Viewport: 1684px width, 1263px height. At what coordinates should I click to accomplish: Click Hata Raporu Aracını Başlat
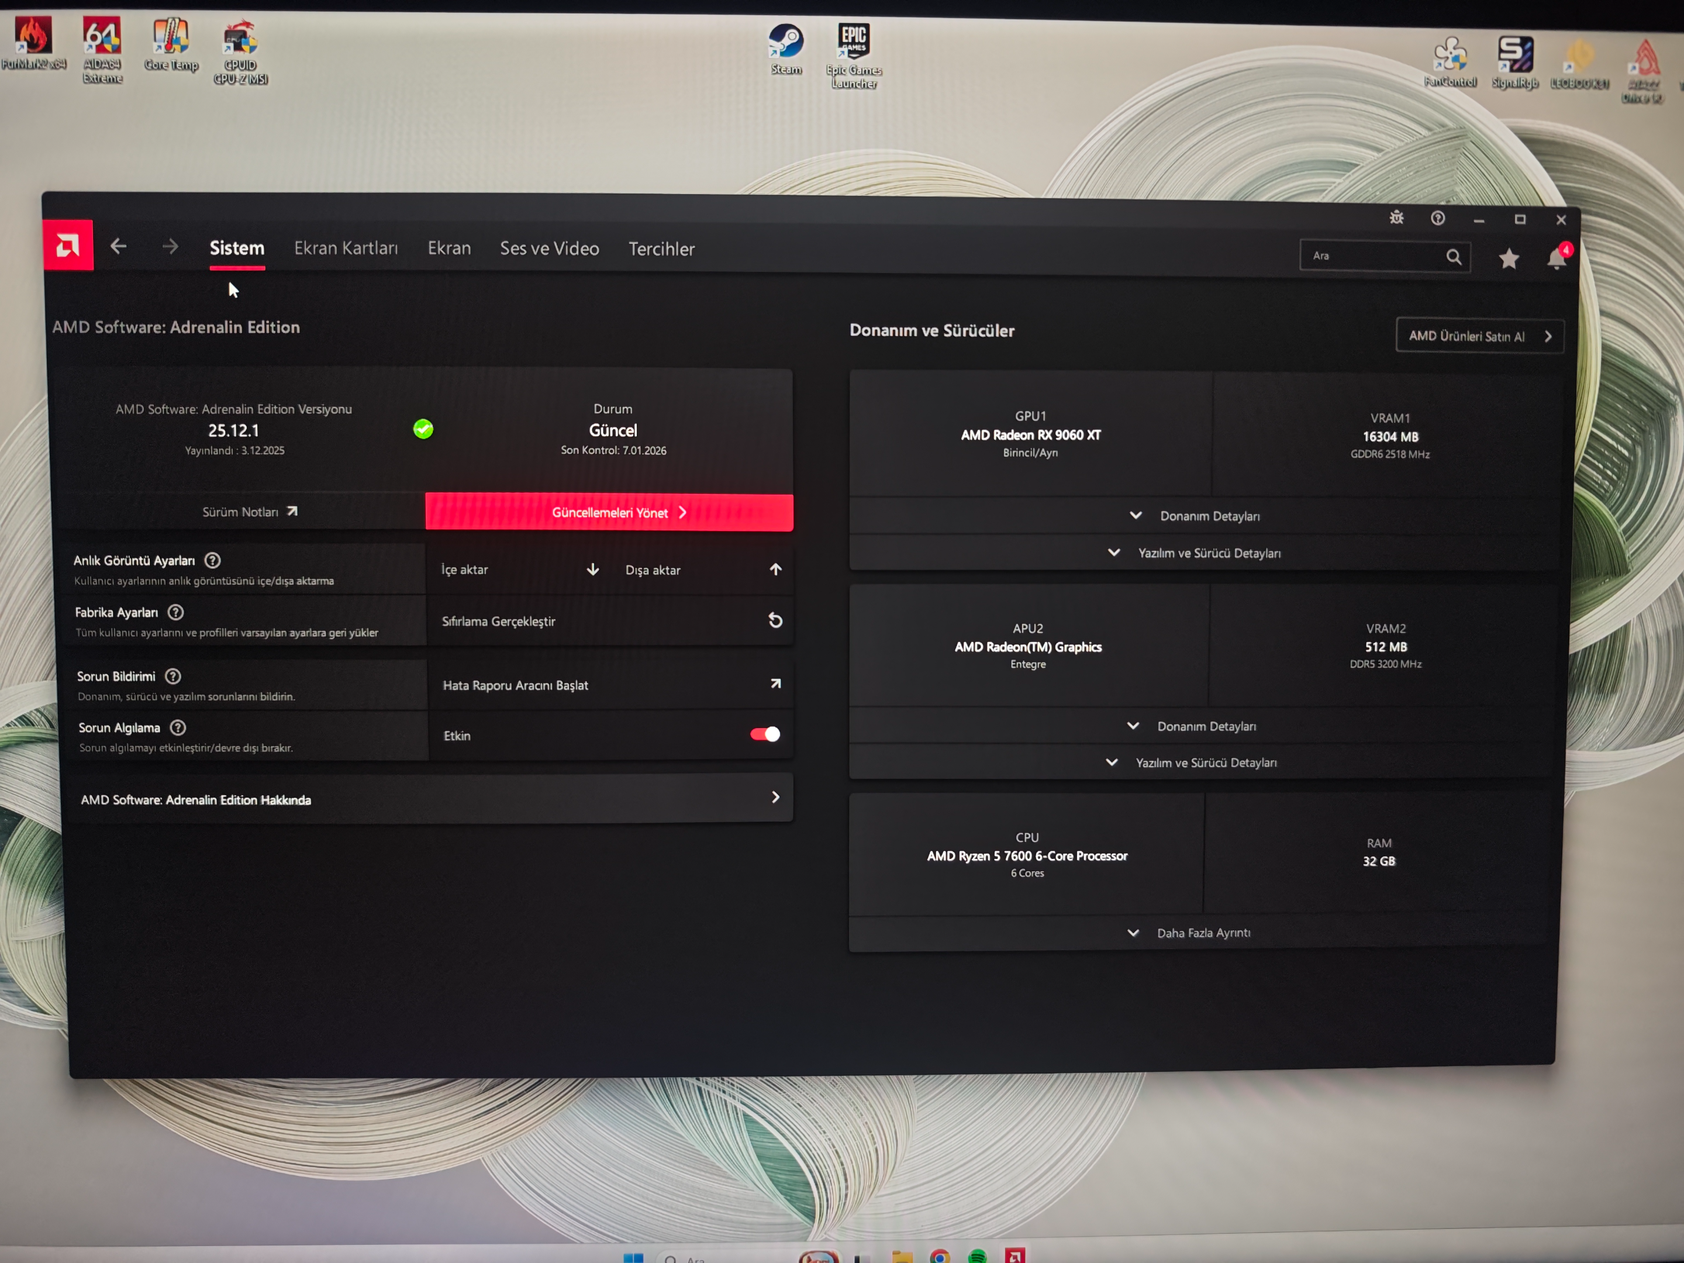610,684
